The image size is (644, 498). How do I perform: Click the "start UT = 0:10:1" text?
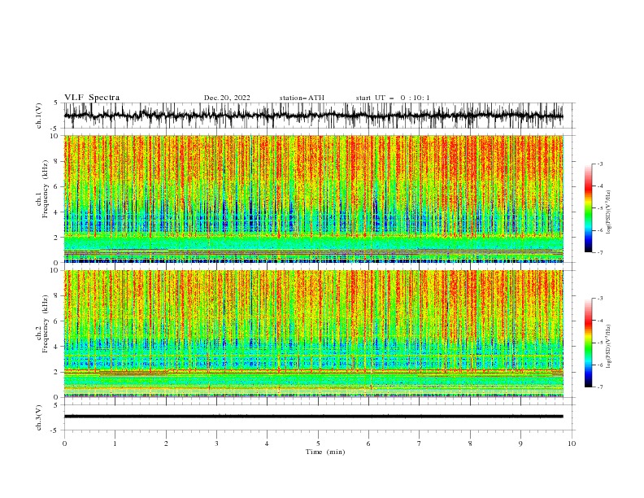(393, 98)
